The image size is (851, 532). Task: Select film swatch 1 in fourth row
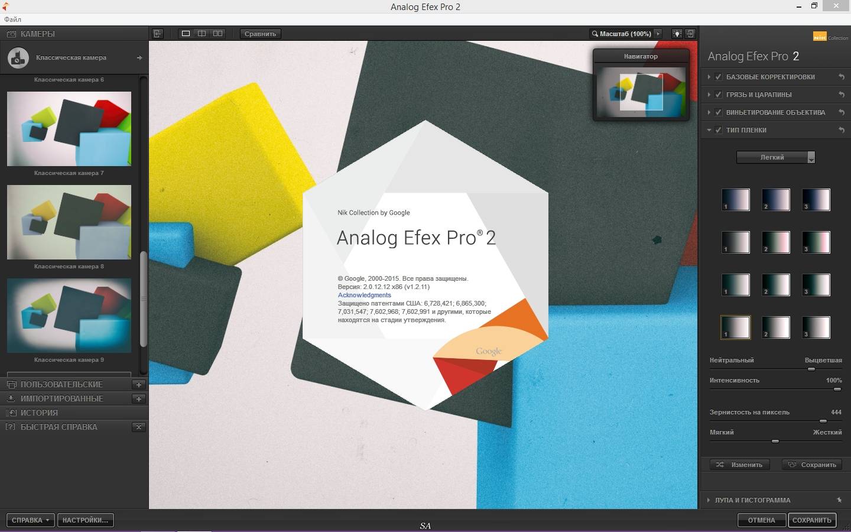click(x=736, y=327)
